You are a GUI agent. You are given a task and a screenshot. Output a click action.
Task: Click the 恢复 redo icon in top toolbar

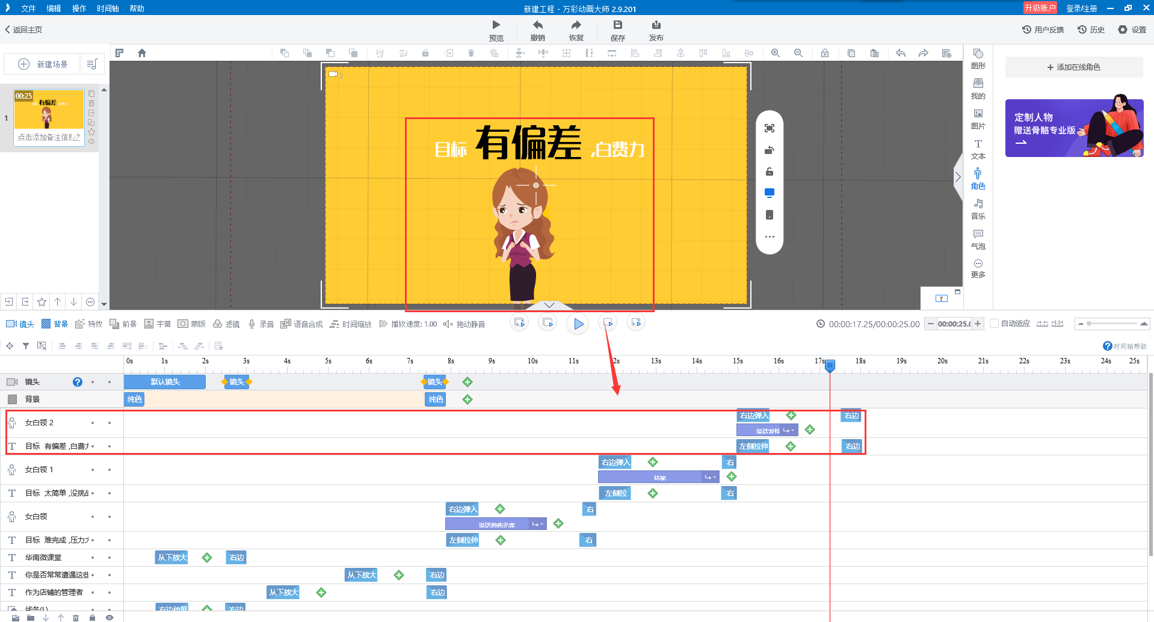[576, 25]
